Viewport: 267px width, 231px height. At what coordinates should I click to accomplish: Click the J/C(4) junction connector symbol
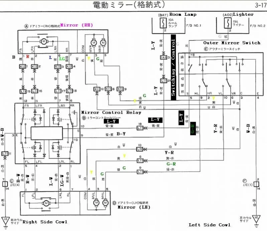[5, 184]
